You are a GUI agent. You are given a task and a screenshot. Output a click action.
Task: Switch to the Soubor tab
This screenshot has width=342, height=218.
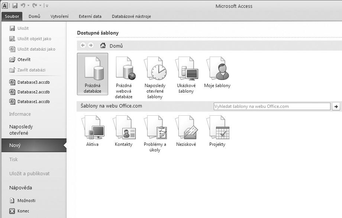(x=12, y=16)
